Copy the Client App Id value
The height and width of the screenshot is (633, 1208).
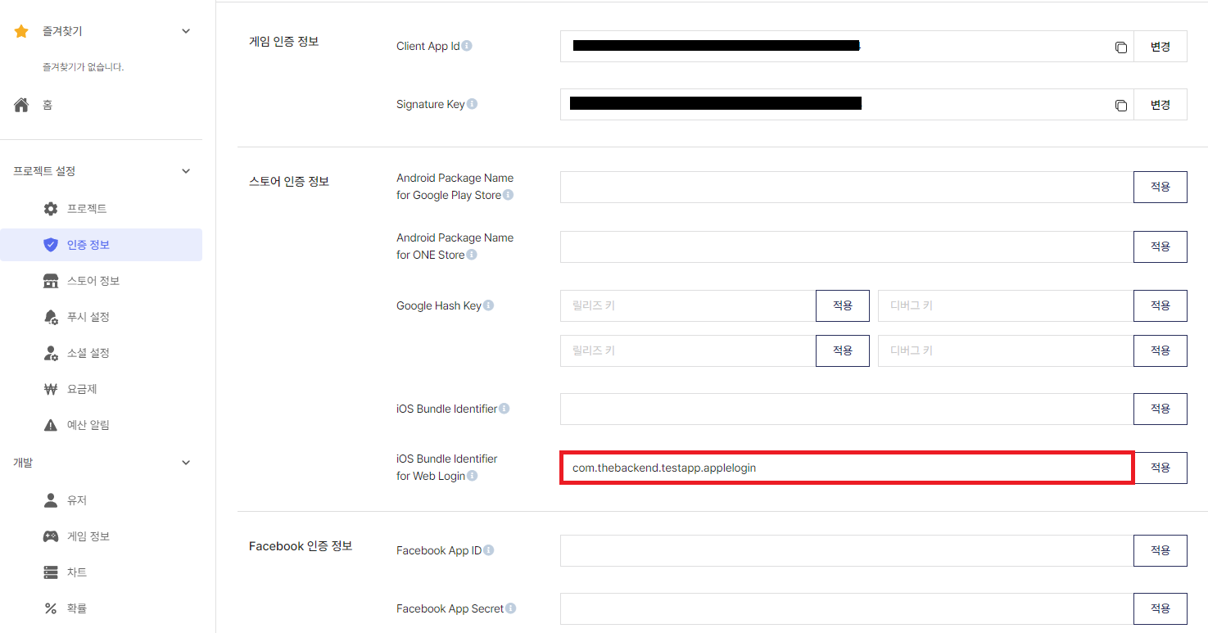1121,47
